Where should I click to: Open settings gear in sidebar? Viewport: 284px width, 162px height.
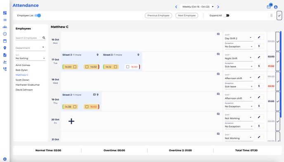coord(5,159)
